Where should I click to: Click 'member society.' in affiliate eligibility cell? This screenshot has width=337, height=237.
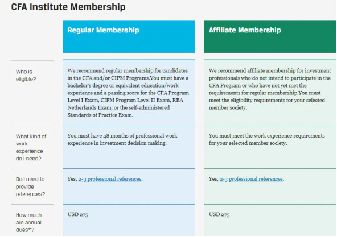point(228,108)
